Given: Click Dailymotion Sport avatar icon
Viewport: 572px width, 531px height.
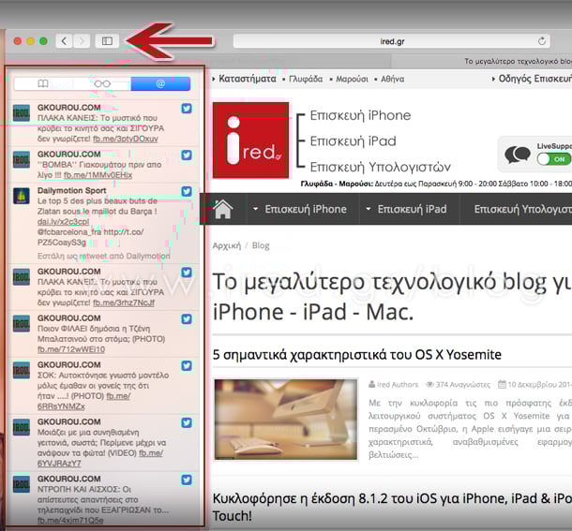Looking at the screenshot, I should point(22,196).
